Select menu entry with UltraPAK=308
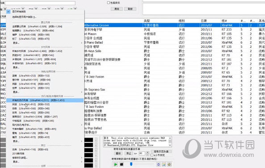Screen dimensions: 265x168 coord(45,35)
